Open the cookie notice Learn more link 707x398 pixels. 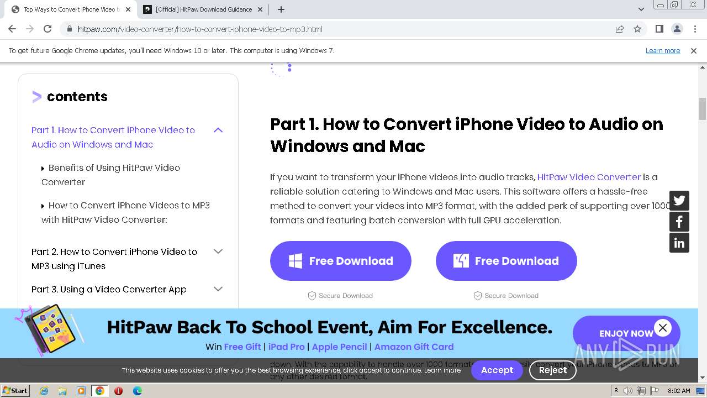442,370
